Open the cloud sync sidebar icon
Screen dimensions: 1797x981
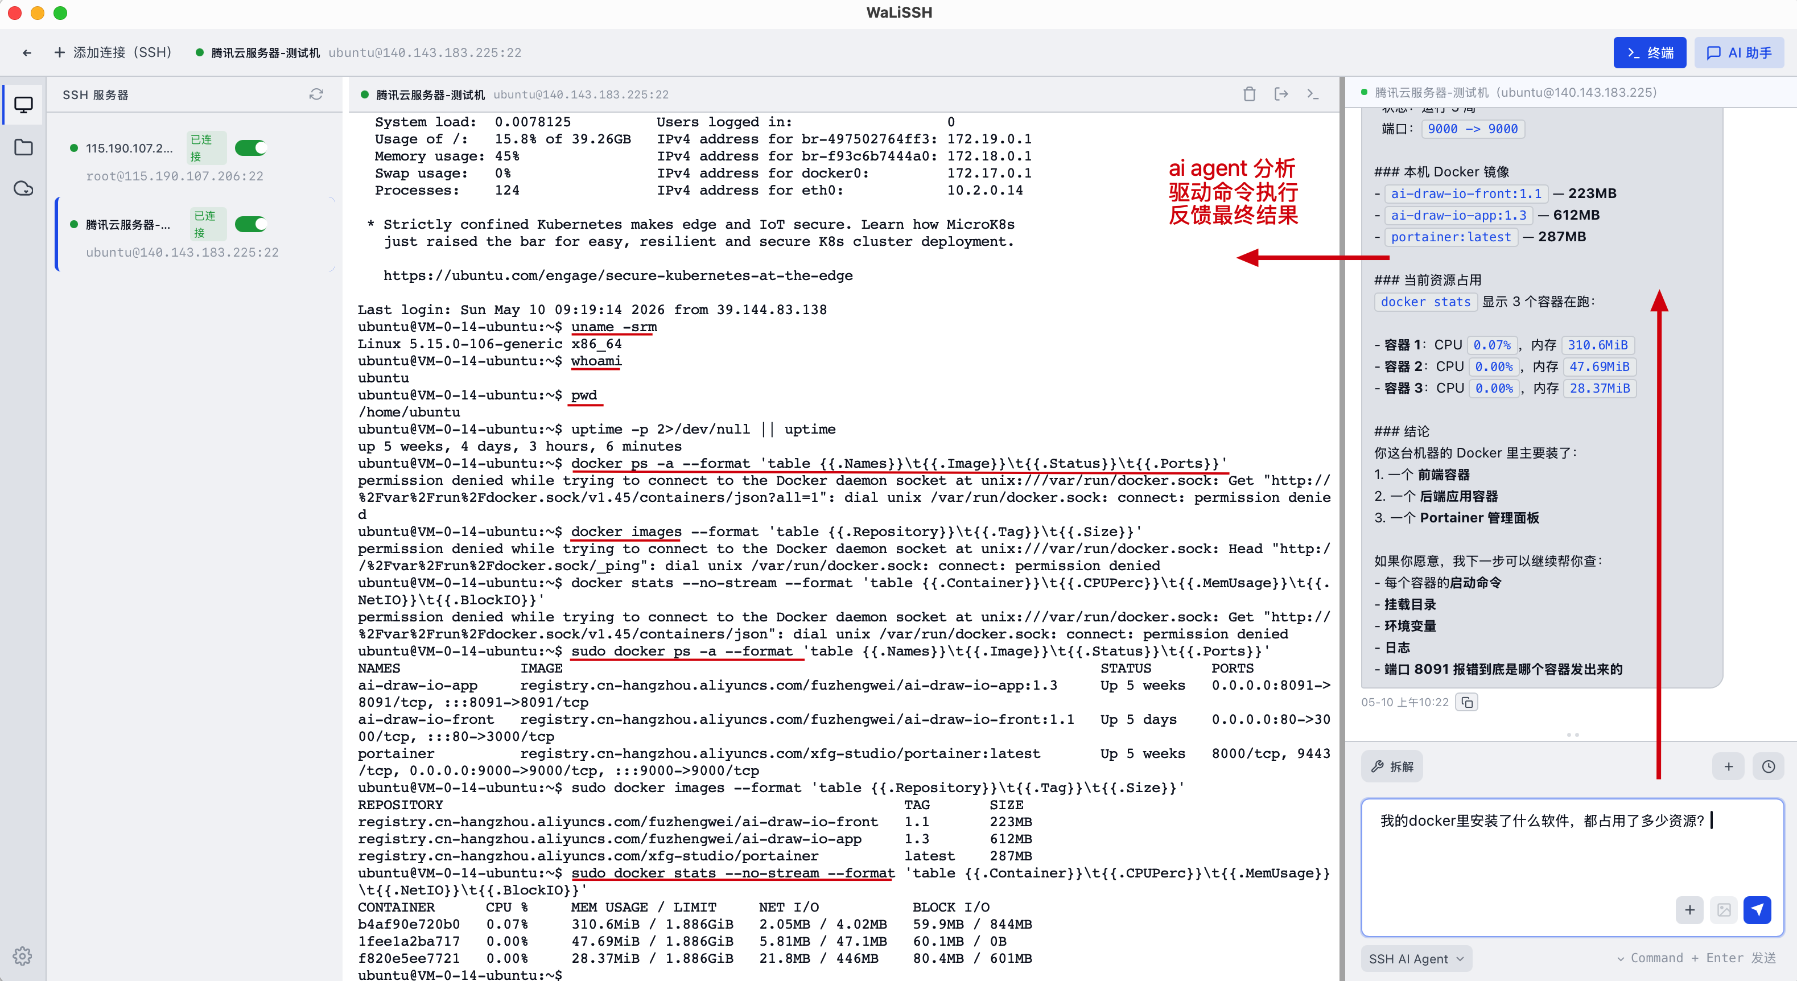point(24,188)
